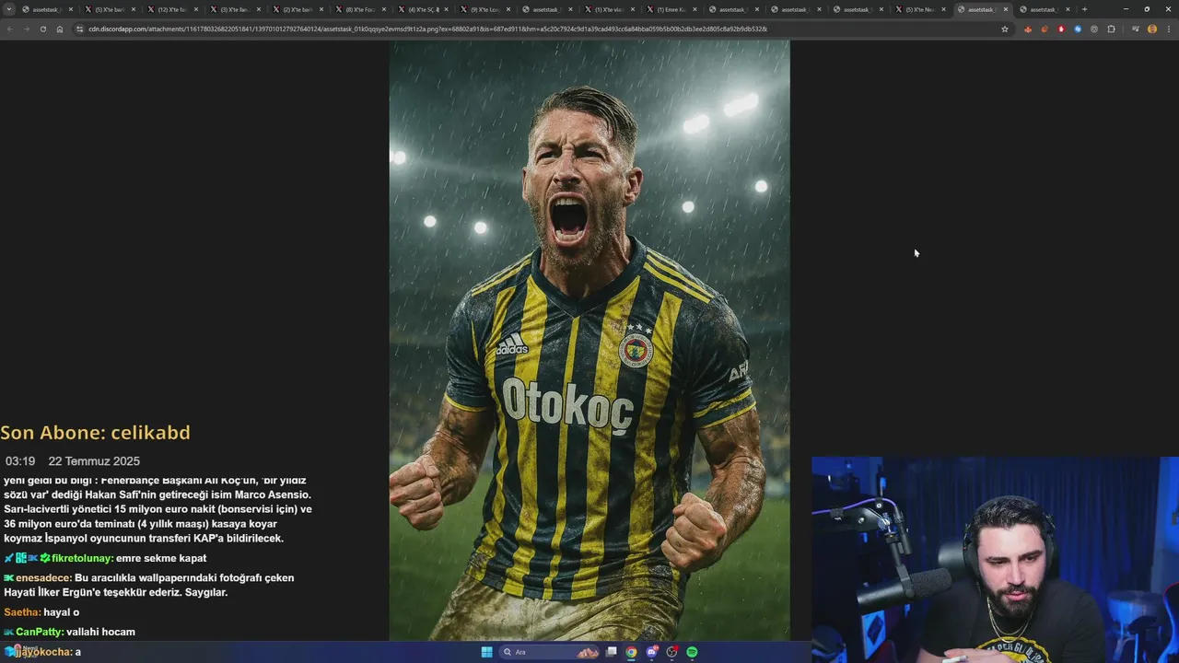This screenshot has width=1179, height=663.
Task: Open Discord from the taskbar
Action: pyautogui.click(x=652, y=652)
